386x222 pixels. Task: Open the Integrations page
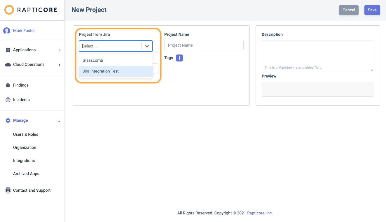24,161
